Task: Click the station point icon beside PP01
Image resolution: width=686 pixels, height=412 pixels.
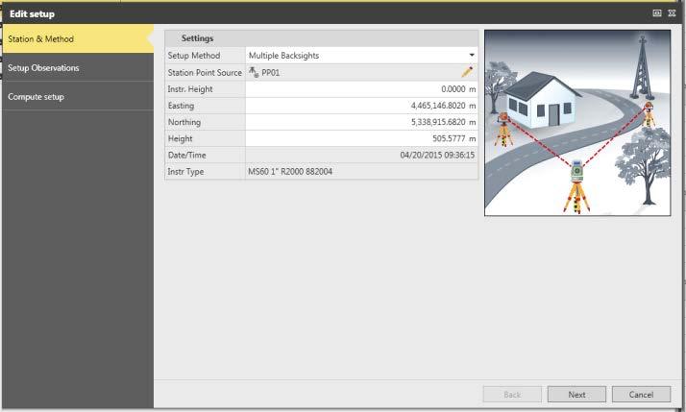Action: [x=254, y=72]
